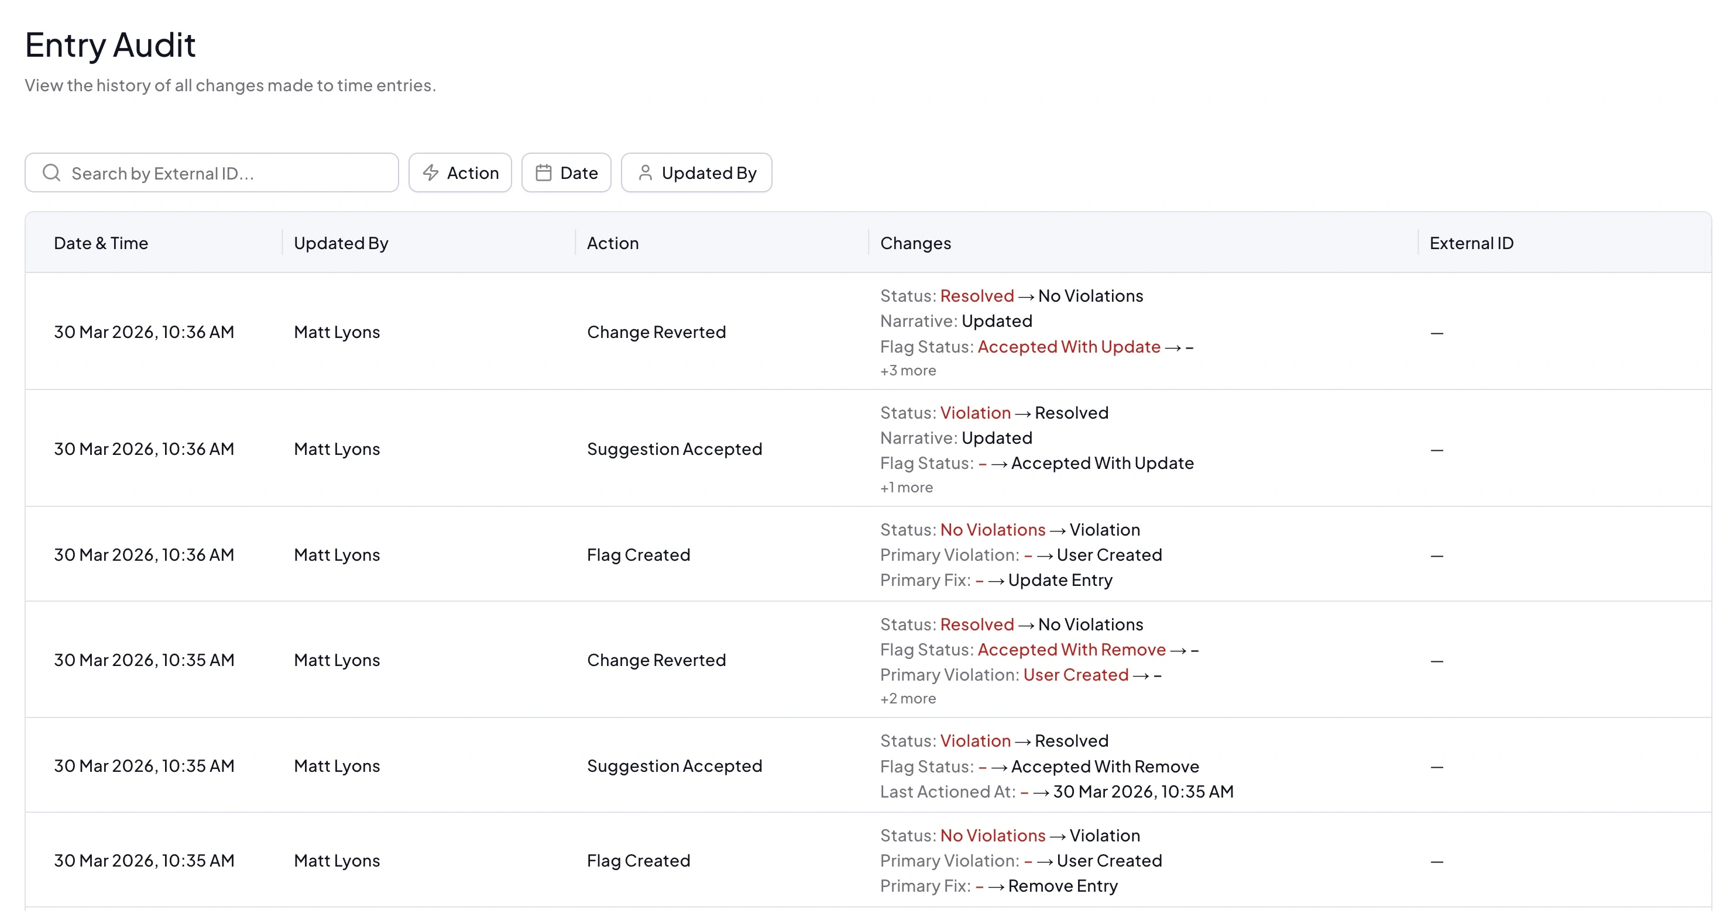Click the External ID column header
Screen dimensions: 1730x911
[1471, 243]
